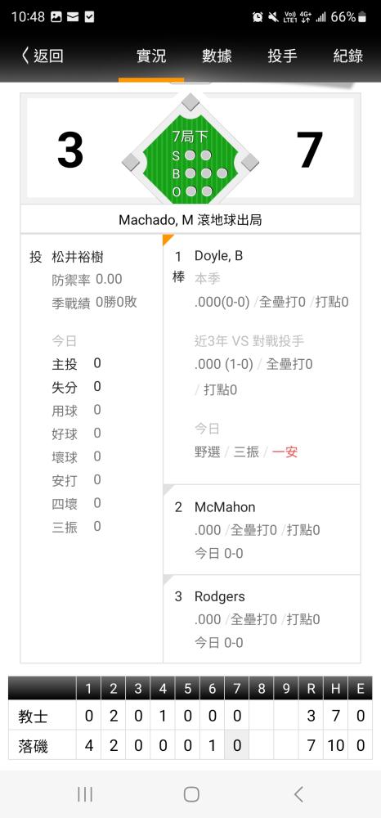The image size is (381, 818).
Task: Collapse the Doyle, B batter card
Action: (x=262, y=359)
